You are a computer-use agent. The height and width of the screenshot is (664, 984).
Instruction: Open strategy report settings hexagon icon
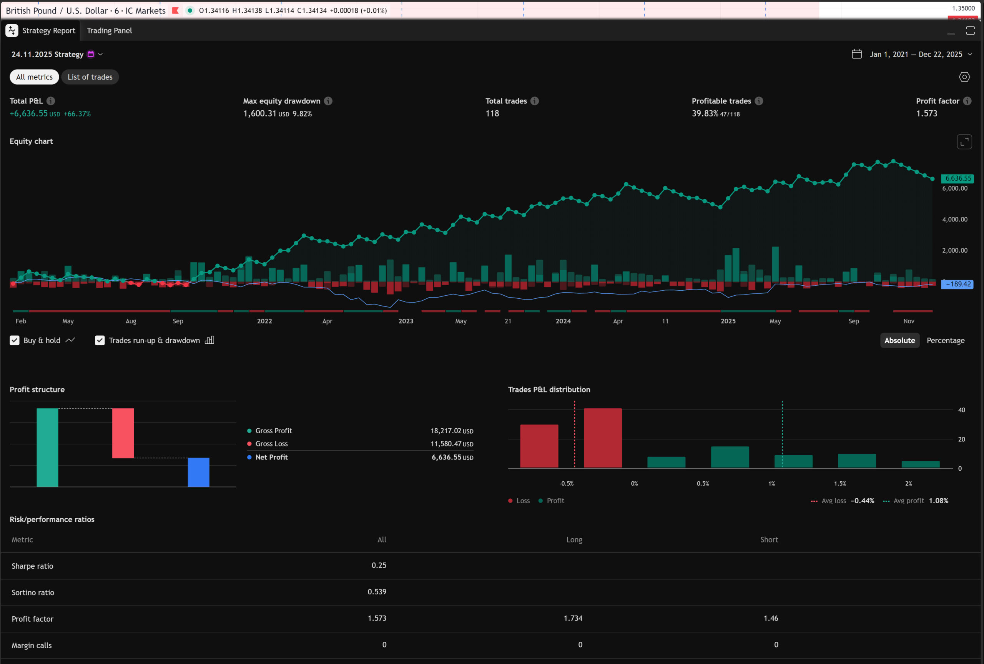964,77
